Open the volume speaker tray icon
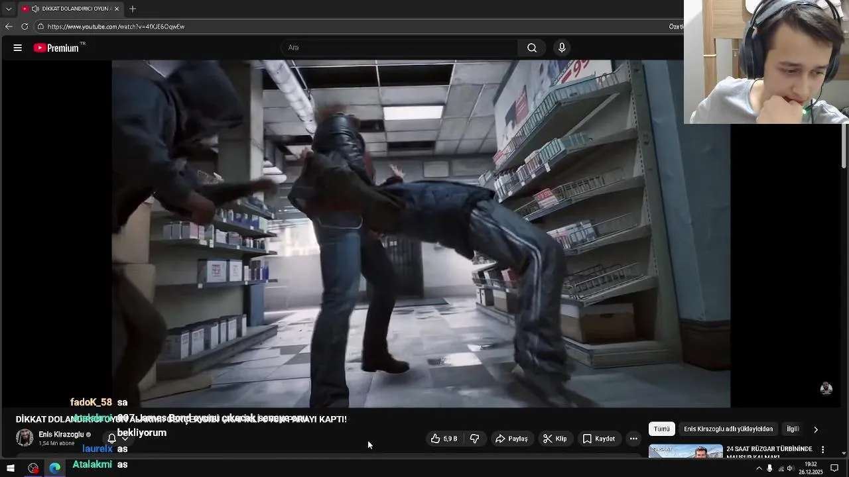The height and width of the screenshot is (477, 849). pos(790,468)
